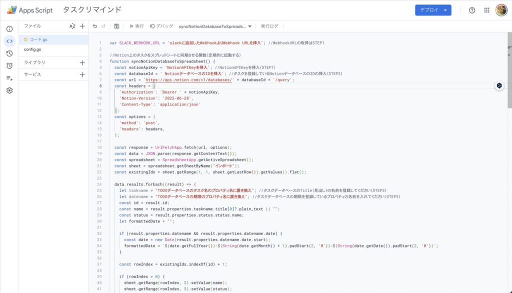Viewport: 512px width, 293px height.
Task: Save the project with the save icon
Action: pos(116,26)
